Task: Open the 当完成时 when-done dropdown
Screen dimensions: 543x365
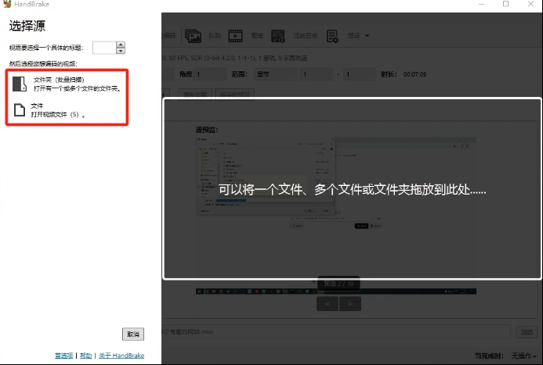Action: pos(524,356)
